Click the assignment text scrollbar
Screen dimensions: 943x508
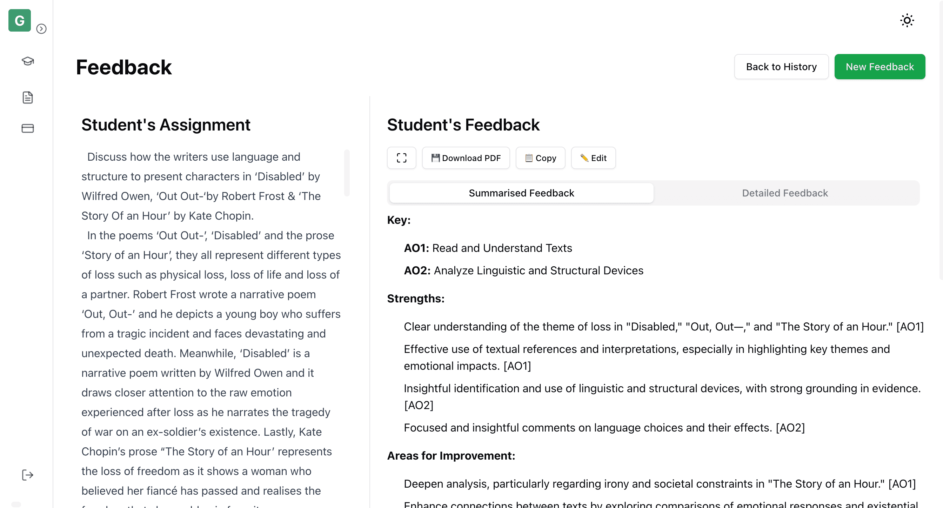346,173
